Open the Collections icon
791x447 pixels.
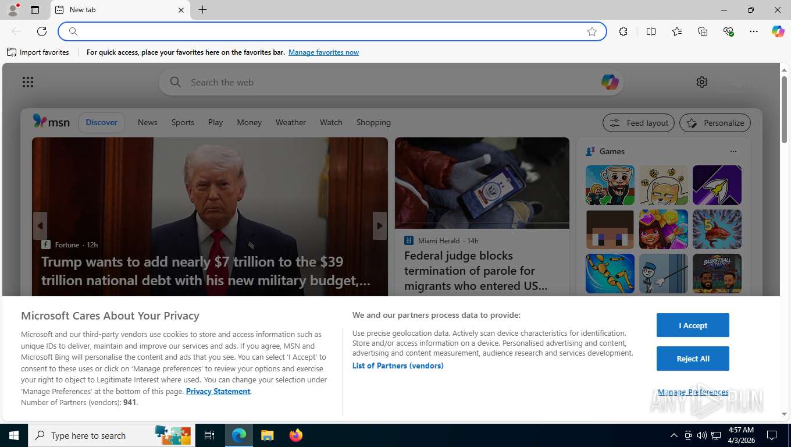pyautogui.click(x=703, y=31)
